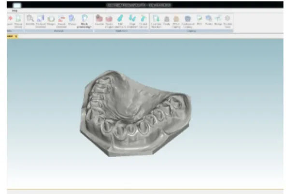Screen dimensions: 286x194
Task: Click the red arrow icon at the ribbon's left edge
Action: click(10, 18)
